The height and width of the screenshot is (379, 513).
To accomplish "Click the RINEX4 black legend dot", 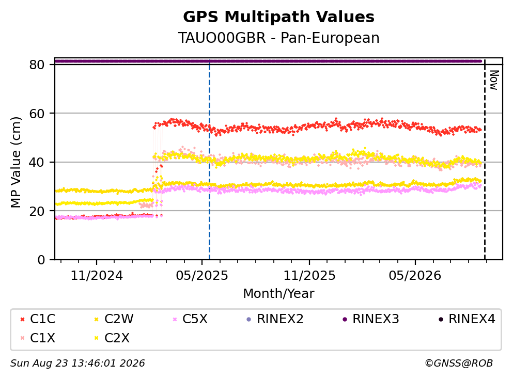I will click(441, 319).
